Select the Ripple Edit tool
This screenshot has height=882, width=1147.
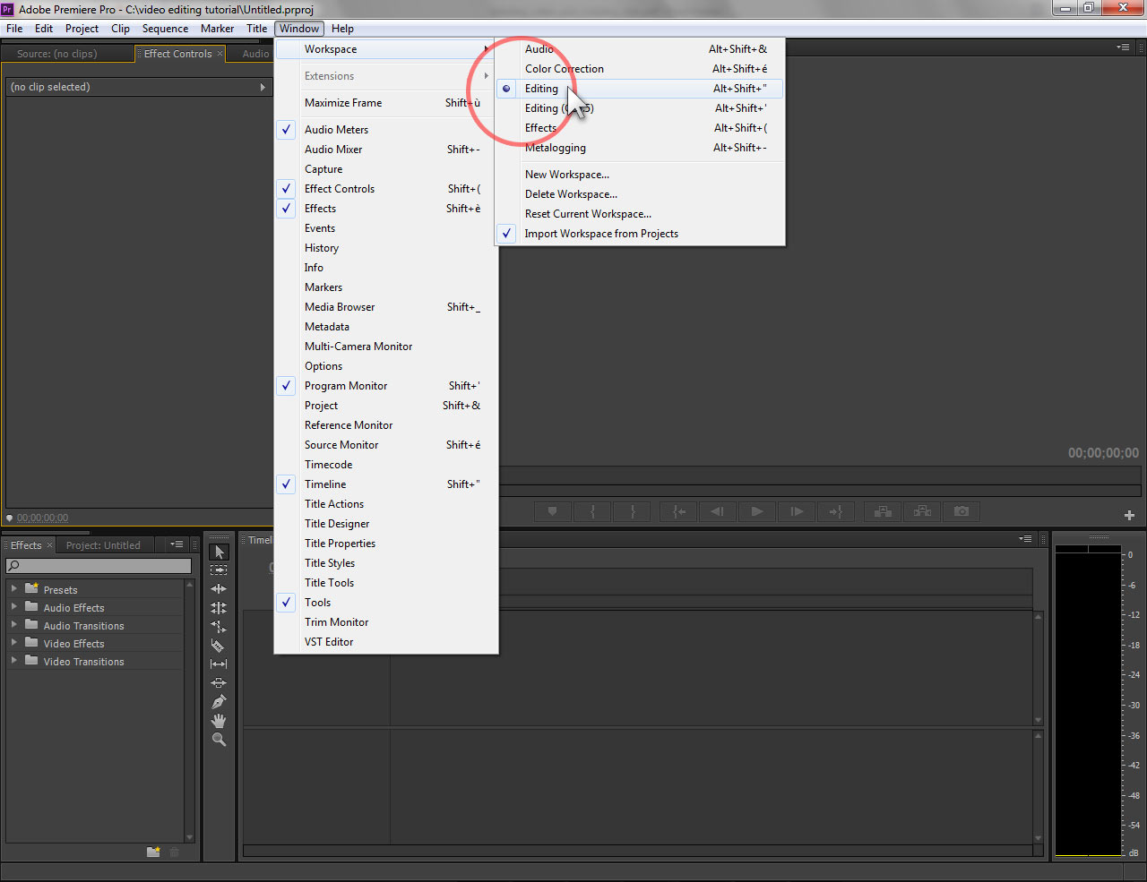(x=219, y=589)
